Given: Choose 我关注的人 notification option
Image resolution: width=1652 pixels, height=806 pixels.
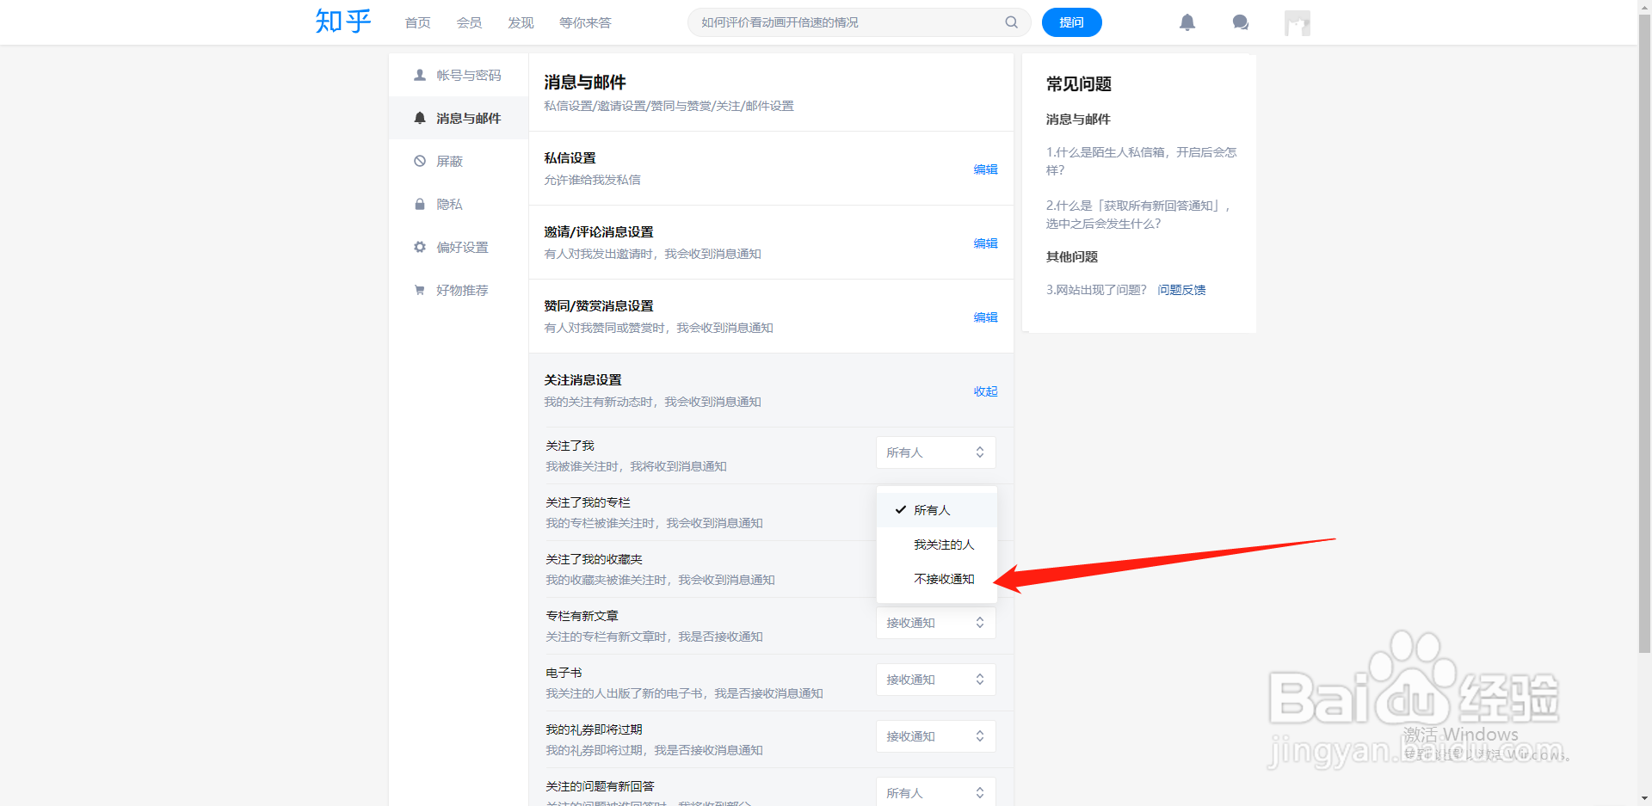Looking at the screenshot, I should click(943, 544).
